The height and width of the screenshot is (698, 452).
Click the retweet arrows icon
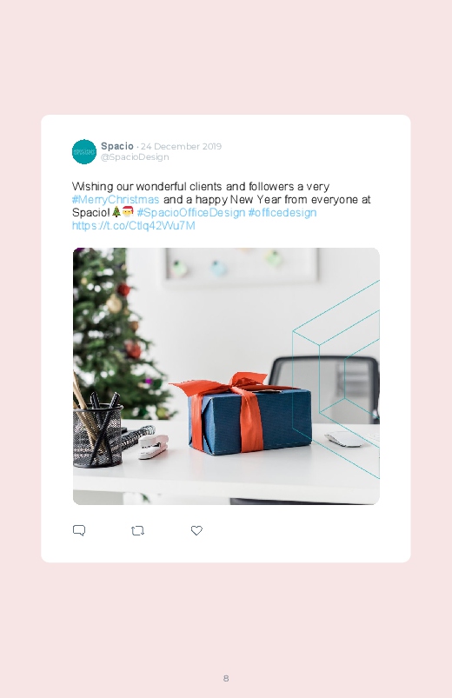click(x=137, y=530)
